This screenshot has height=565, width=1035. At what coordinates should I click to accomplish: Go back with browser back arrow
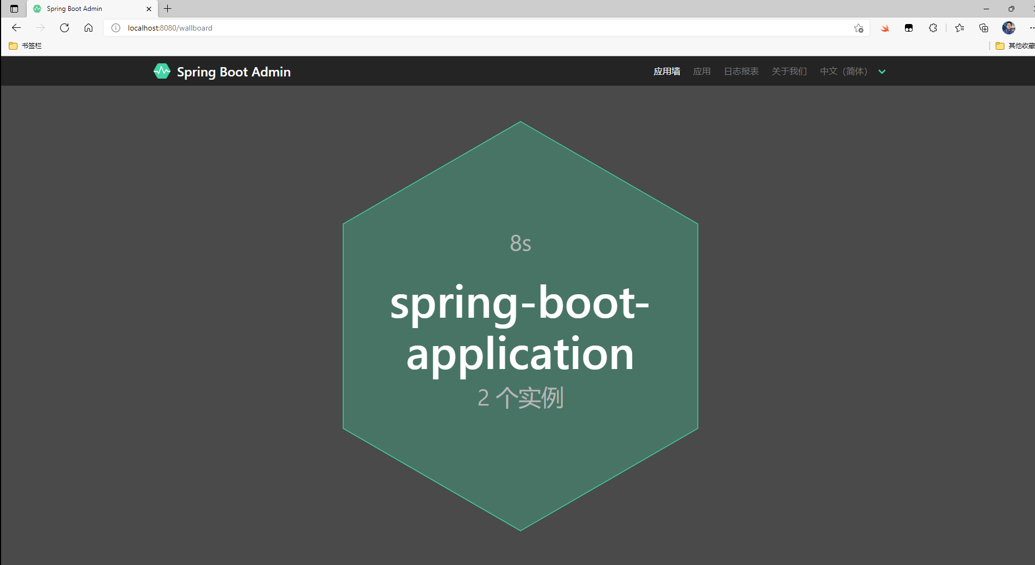[x=16, y=28]
